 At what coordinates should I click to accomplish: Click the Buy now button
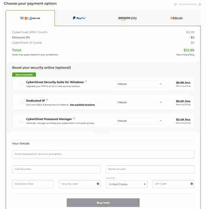click(103, 203)
